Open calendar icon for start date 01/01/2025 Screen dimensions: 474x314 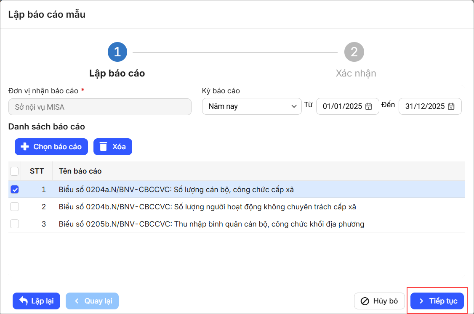(368, 106)
